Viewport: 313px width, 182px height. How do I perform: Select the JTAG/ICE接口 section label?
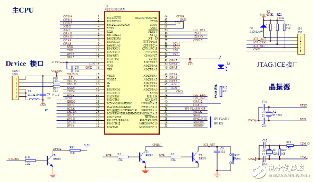pyautogui.click(x=277, y=65)
